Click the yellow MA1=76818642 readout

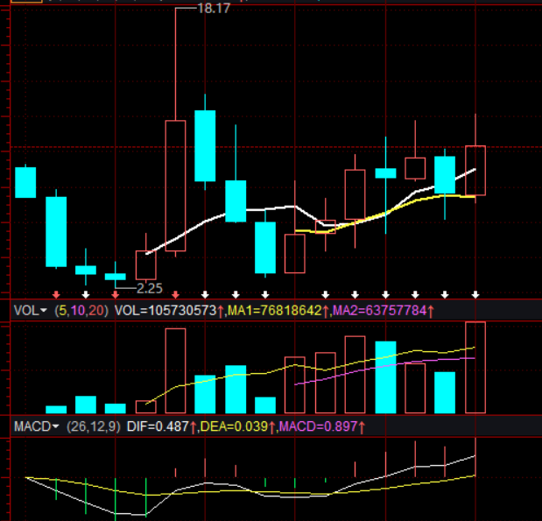276,310
